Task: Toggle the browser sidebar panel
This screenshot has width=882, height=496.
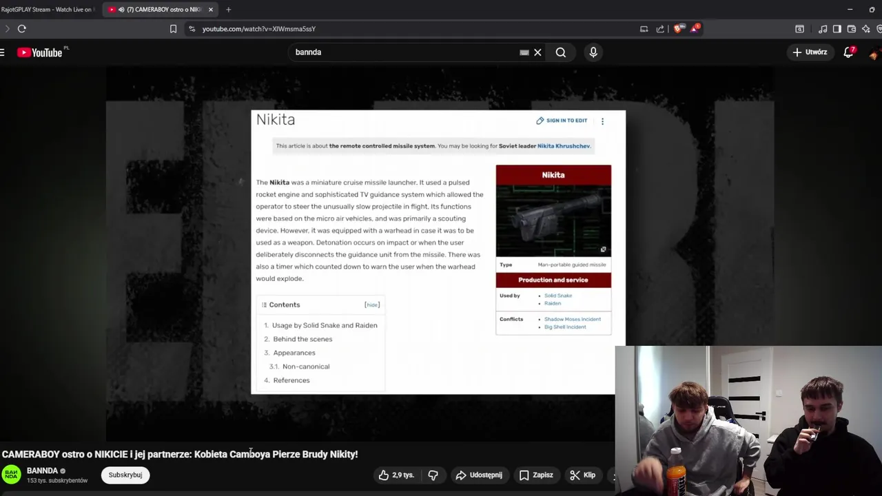Action: point(837,29)
